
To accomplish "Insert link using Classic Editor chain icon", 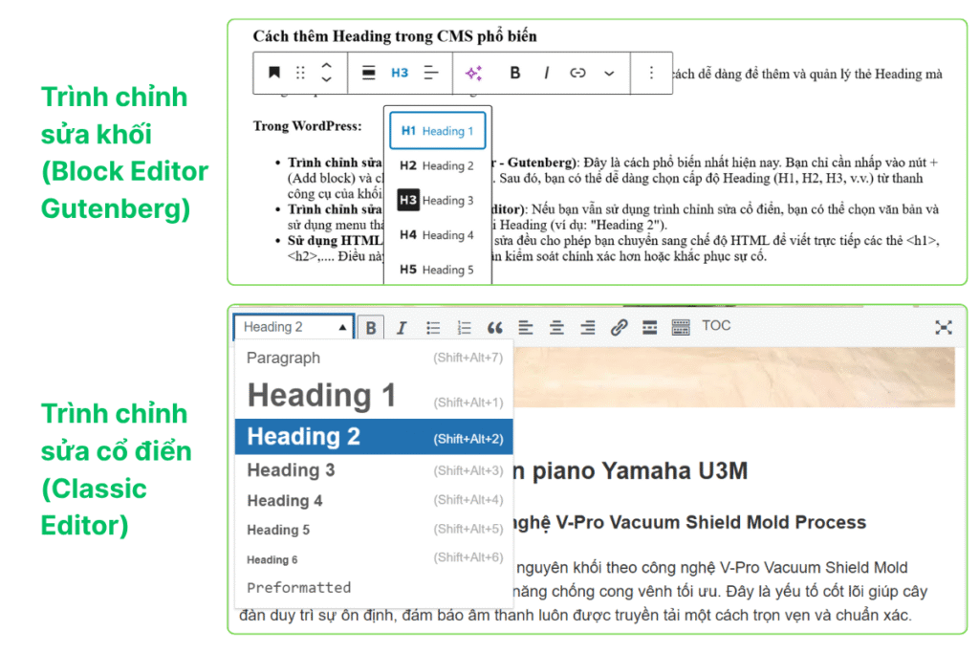I will click(x=619, y=328).
